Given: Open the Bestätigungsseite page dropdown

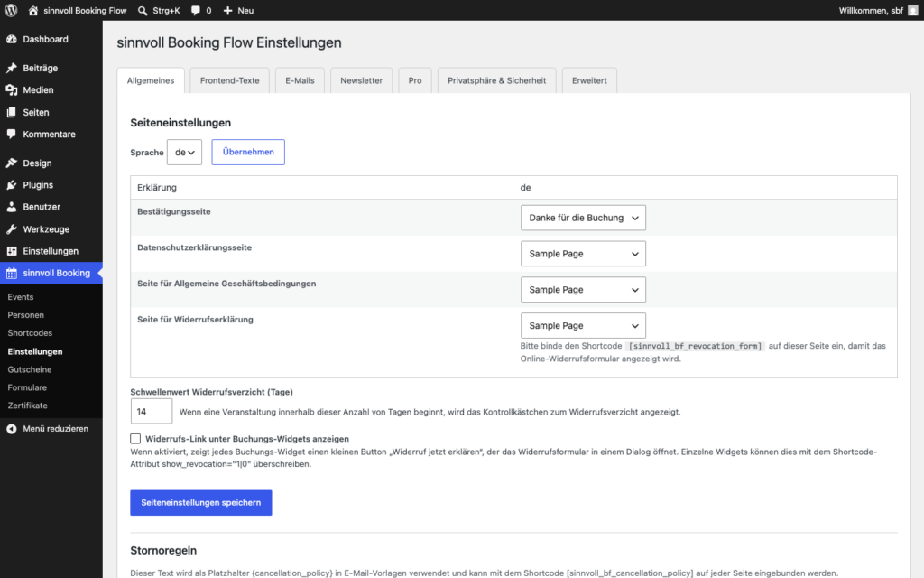Looking at the screenshot, I should [583, 218].
